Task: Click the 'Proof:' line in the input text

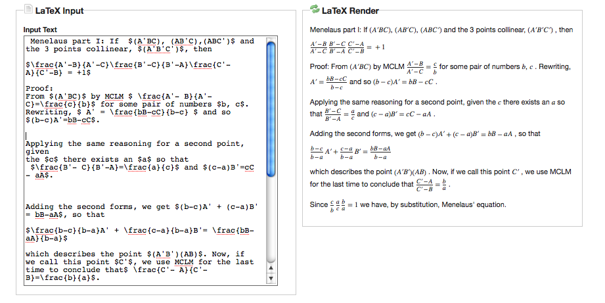Action: (x=39, y=88)
